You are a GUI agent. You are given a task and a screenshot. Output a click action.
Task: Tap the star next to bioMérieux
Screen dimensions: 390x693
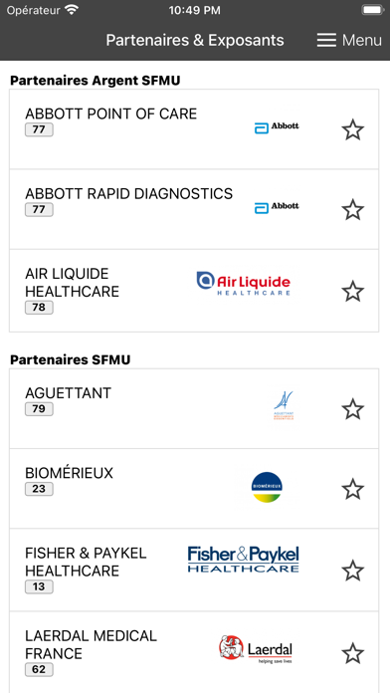tap(352, 489)
